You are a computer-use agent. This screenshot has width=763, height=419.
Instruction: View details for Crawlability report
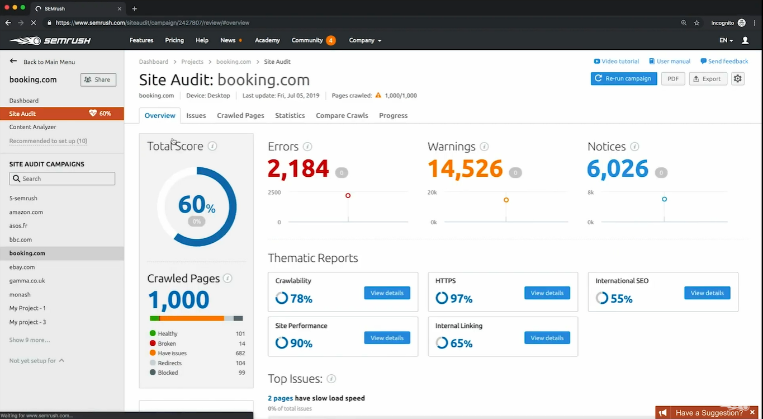coord(387,293)
